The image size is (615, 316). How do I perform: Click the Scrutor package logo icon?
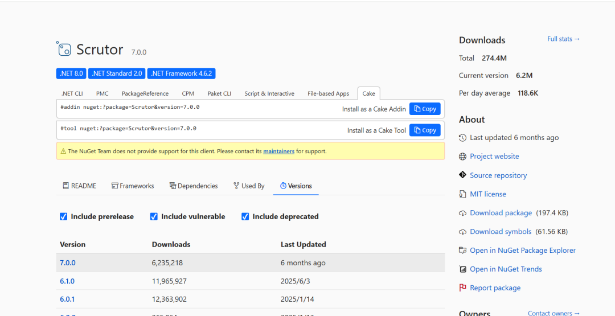coord(64,48)
